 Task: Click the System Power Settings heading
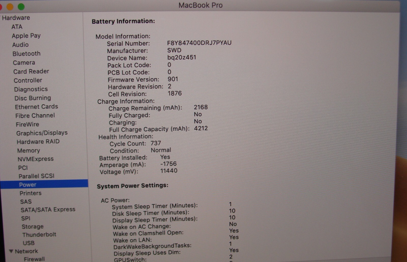pos(133,186)
